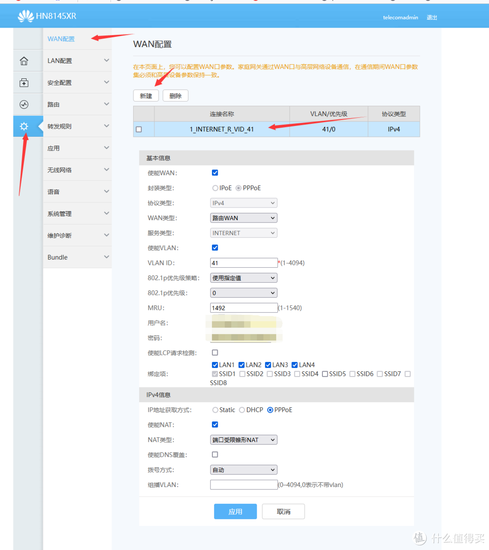Click the Huawei logo in the header
Image resolution: width=489 pixels, height=550 pixels.
(26, 16)
